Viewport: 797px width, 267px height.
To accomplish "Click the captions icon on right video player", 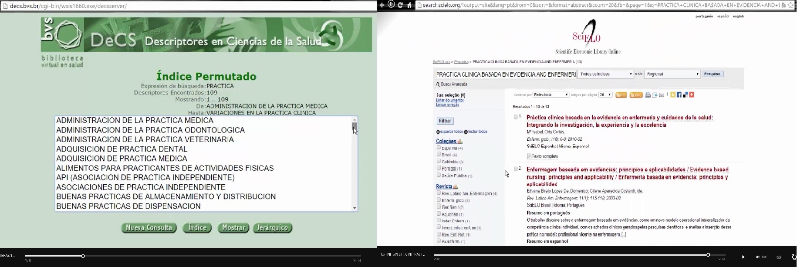I will click(779, 257).
